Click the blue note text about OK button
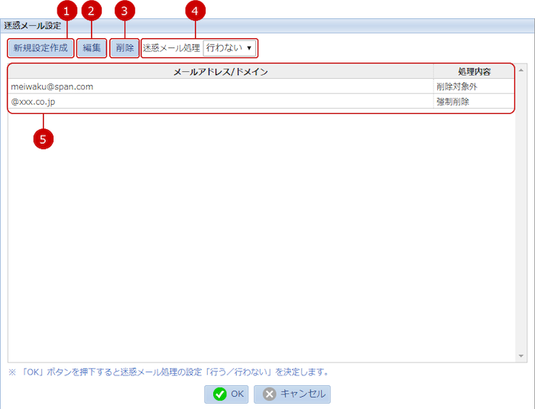The image size is (535, 409). click(x=168, y=372)
